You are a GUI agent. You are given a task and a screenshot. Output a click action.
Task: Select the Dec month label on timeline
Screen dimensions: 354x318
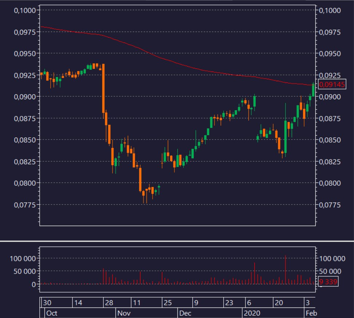pos(185,313)
